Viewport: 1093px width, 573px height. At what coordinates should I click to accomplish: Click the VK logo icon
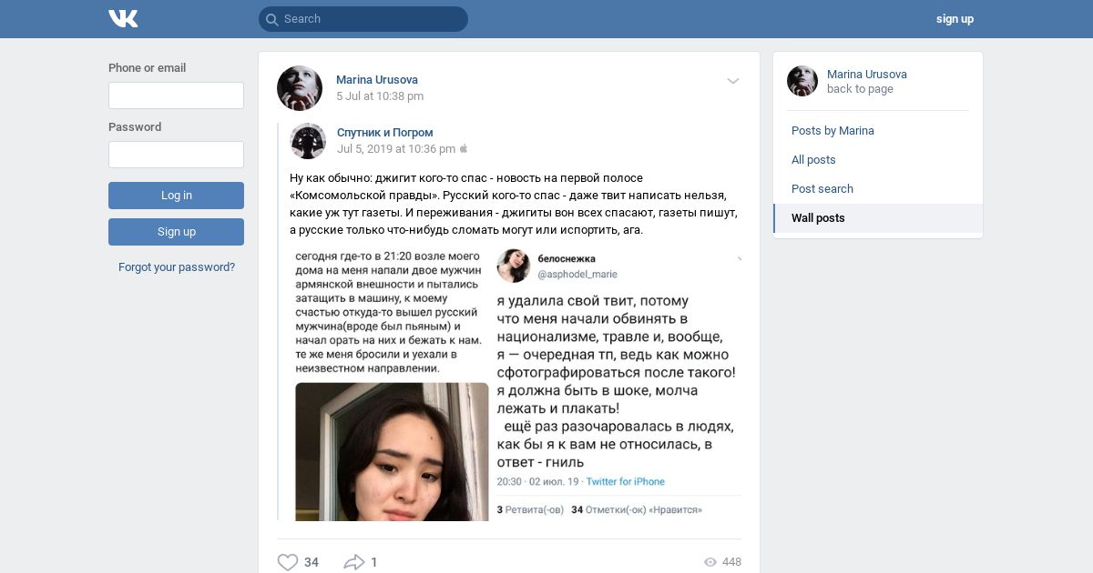coord(123,18)
